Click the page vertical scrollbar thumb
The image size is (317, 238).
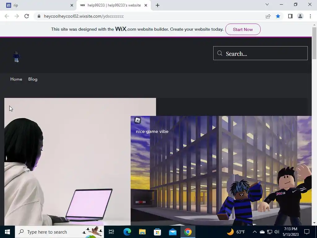point(314,43)
